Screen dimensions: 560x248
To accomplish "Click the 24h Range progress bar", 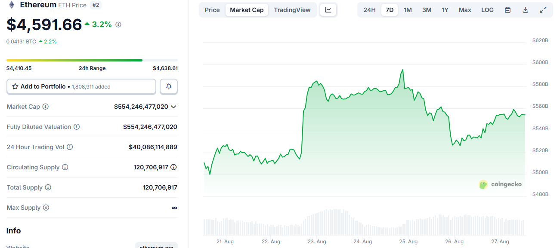I will (92, 60).
